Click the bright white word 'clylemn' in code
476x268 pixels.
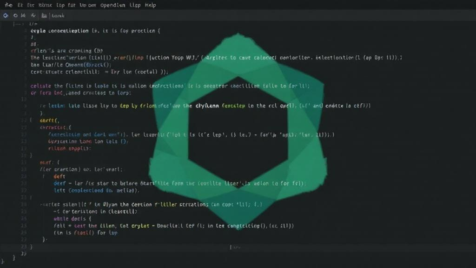point(207,106)
